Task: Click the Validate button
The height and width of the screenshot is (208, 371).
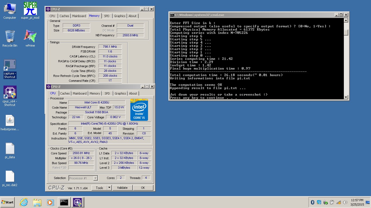Action: (122, 188)
